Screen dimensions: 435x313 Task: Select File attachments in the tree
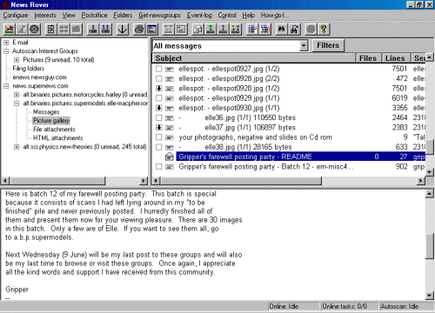coord(54,130)
